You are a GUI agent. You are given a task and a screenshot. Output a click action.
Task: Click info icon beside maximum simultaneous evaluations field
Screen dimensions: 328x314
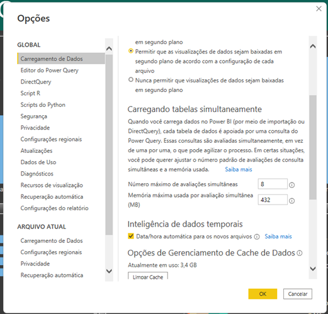(x=291, y=185)
